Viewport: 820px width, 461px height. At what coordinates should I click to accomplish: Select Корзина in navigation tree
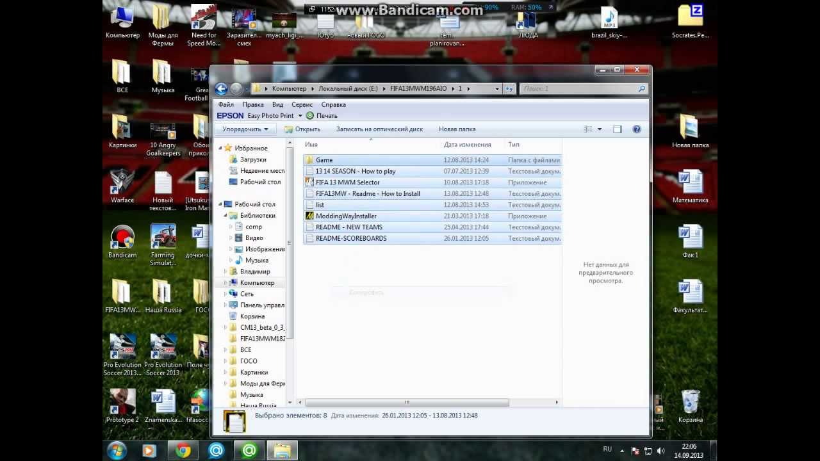pyautogui.click(x=252, y=316)
